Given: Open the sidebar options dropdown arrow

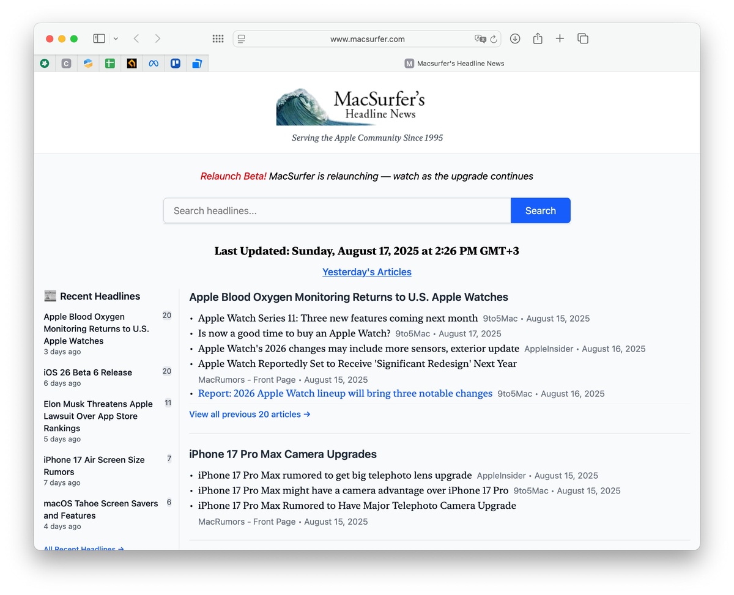Looking at the screenshot, I should coord(116,39).
